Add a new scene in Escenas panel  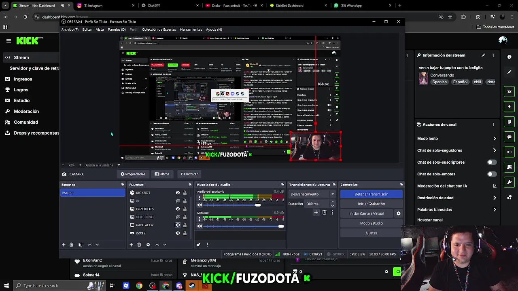[64, 245]
